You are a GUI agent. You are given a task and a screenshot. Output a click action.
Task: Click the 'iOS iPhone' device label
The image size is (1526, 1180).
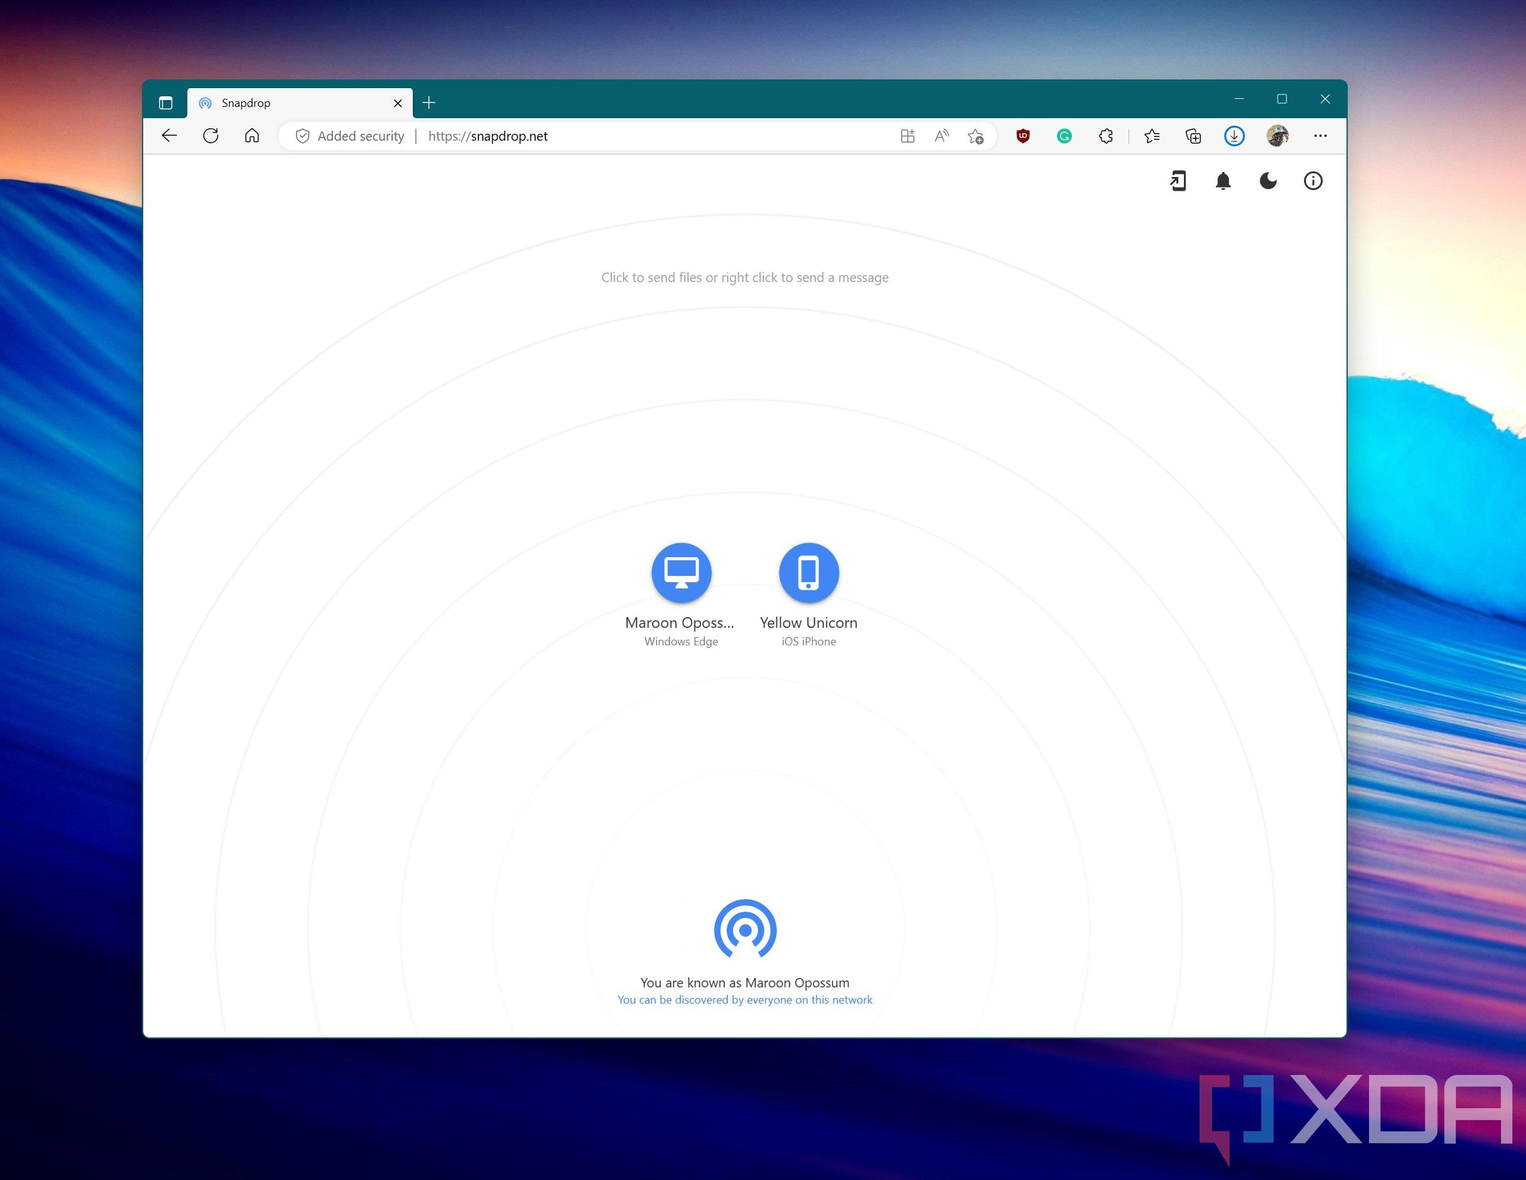tap(809, 642)
